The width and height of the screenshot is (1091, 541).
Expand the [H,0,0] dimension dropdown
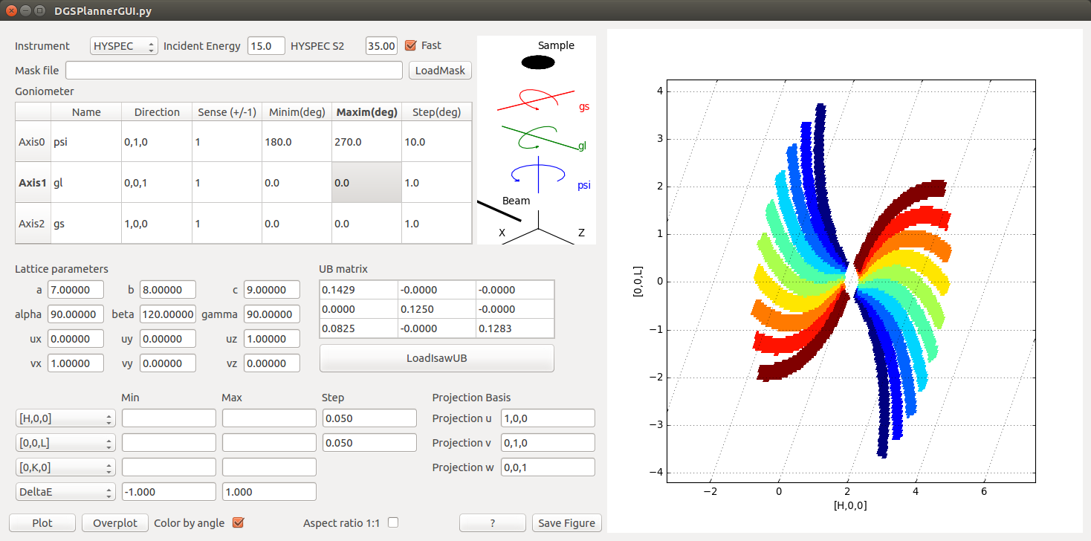pos(65,418)
